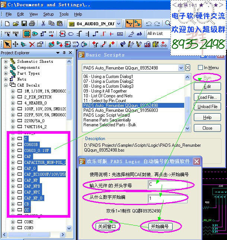Screen dimensions: 227x240
Task: Open the script name combo box dropdown
Action: [x=181, y=68]
